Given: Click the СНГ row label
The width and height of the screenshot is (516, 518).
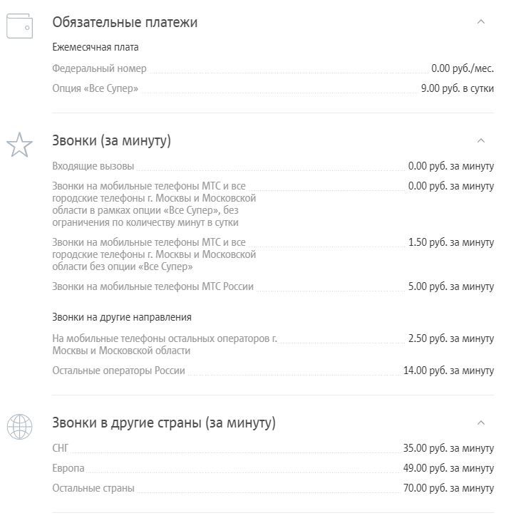Looking at the screenshot, I should pos(60,448).
